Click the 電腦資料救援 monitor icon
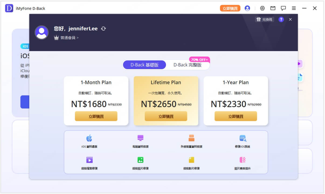The image size is (325, 194). click(x=140, y=138)
